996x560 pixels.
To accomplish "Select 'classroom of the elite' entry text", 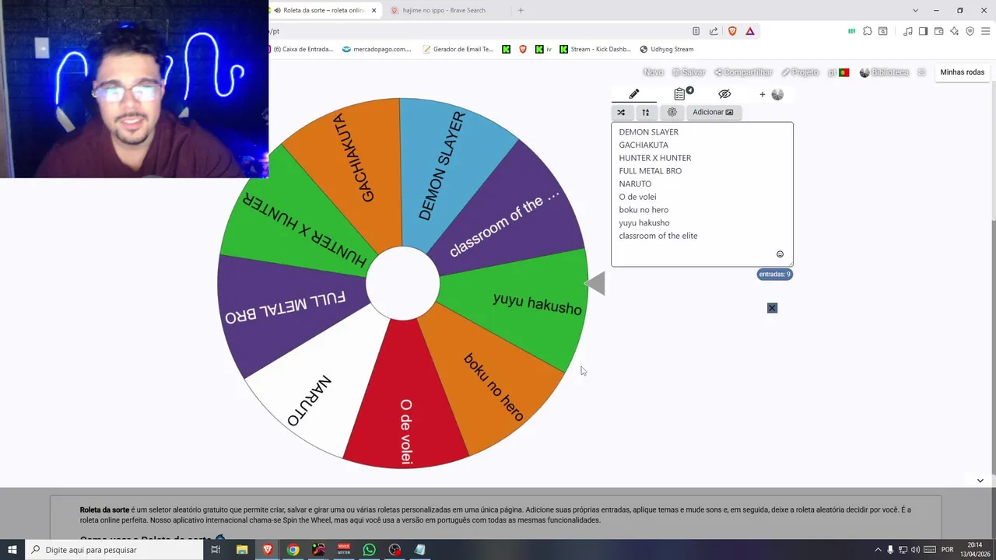I will point(658,236).
